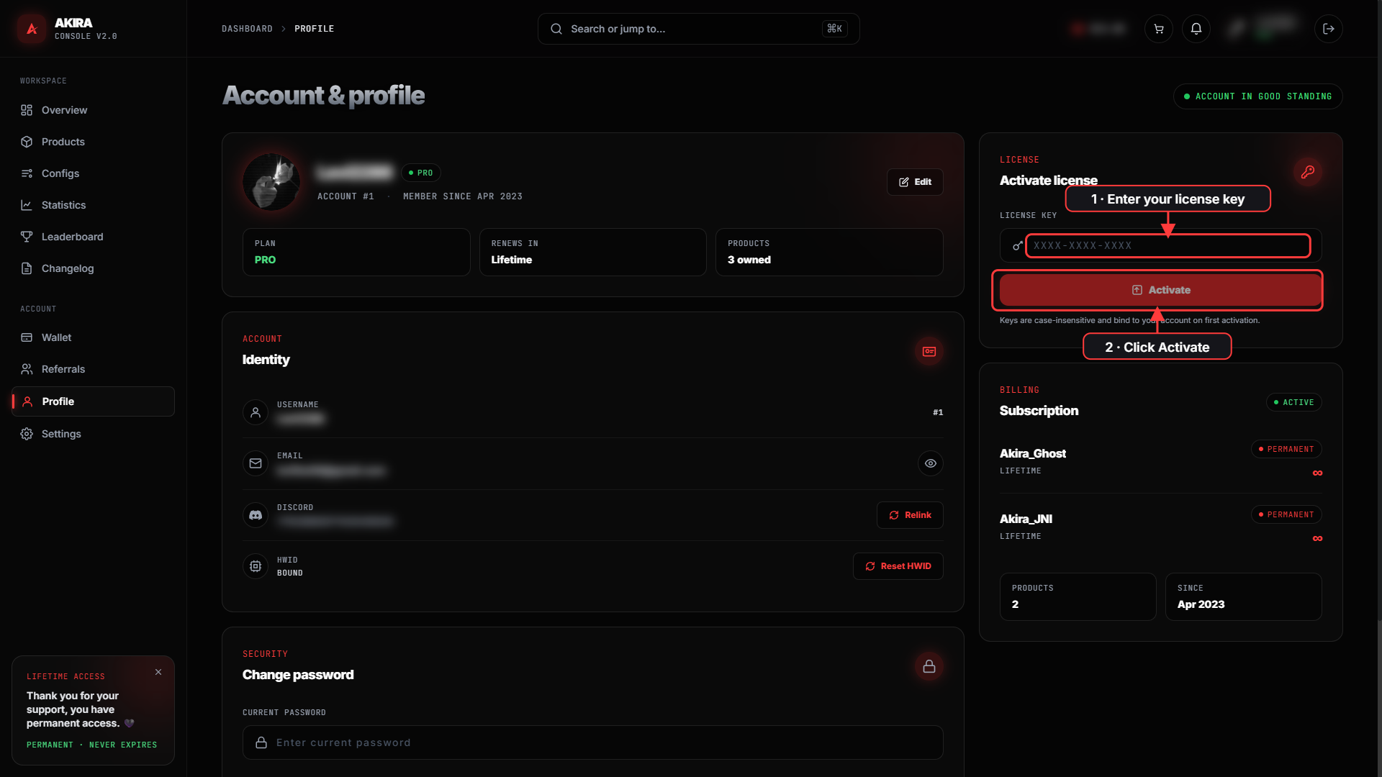Click the ACTIVE subscription badge
The width and height of the screenshot is (1382, 777).
click(1293, 402)
